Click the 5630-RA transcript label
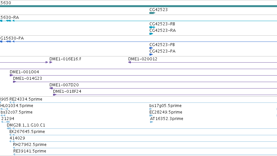 (9, 18)
